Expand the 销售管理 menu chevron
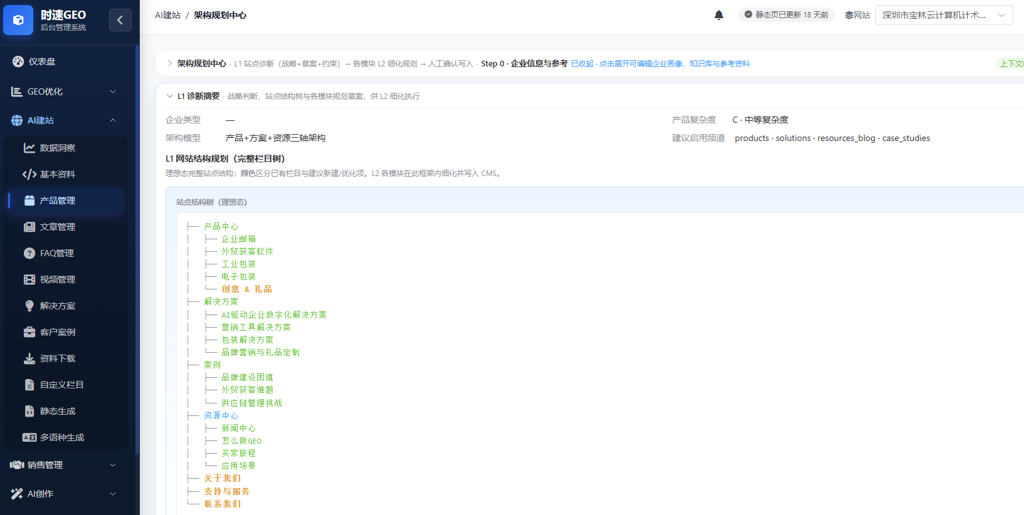 [x=113, y=465]
